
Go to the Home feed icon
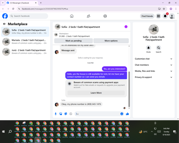point(72,16)
